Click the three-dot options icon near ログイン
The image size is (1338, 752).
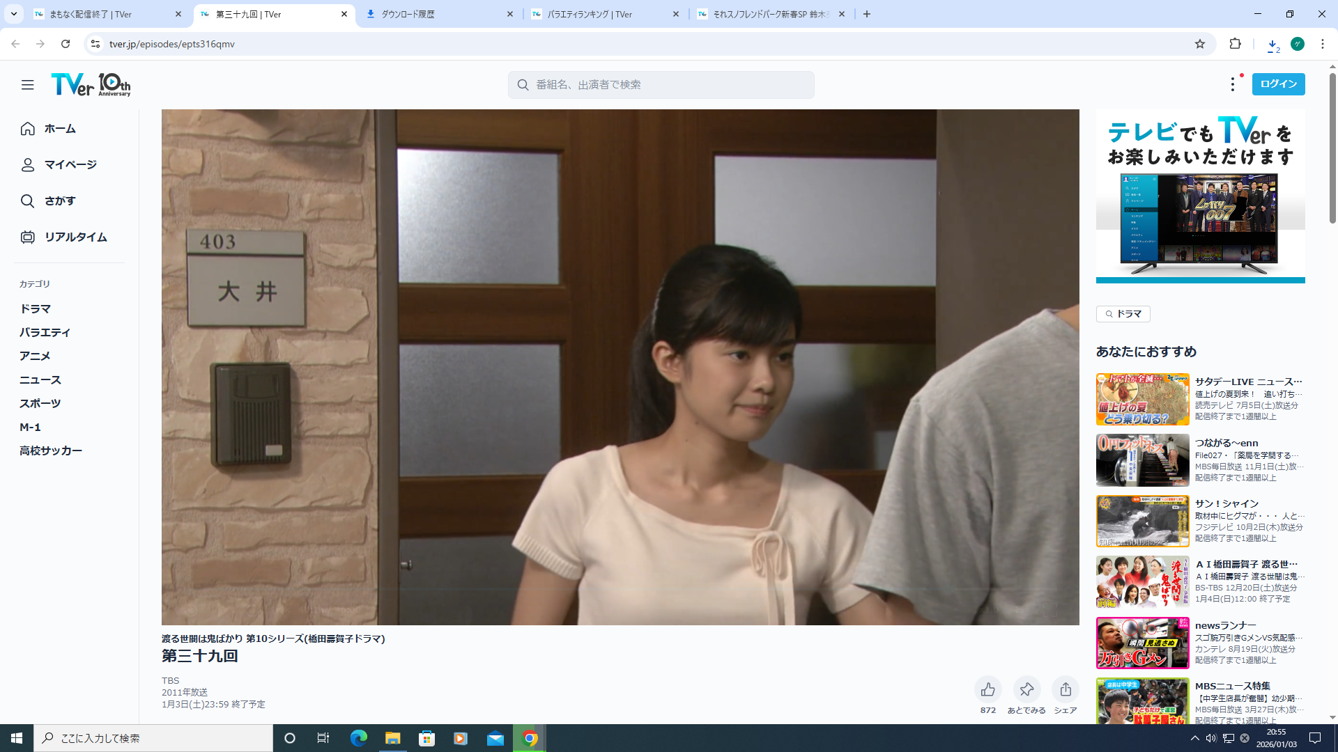[1232, 84]
